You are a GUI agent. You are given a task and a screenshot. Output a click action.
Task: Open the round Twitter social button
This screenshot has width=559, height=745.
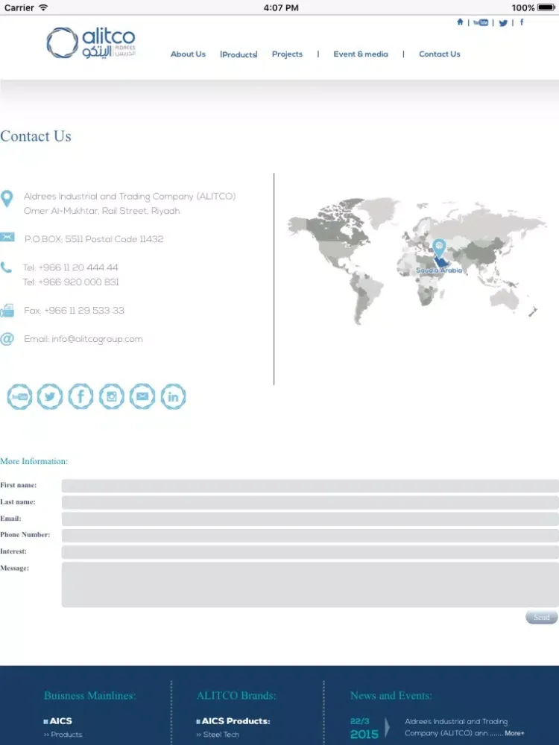pyautogui.click(x=50, y=396)
